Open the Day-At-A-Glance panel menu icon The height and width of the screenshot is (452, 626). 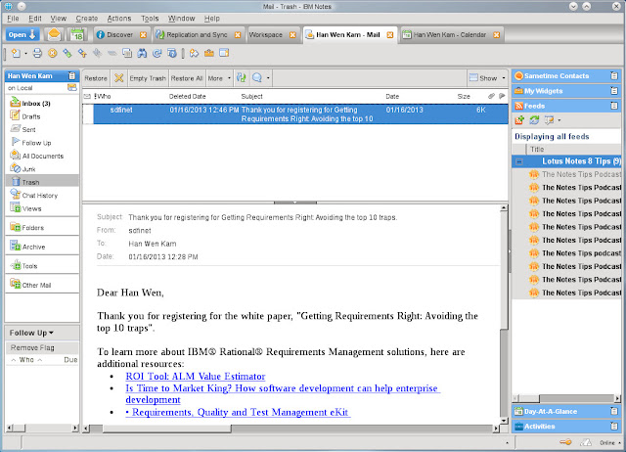[x=614, y=411]
